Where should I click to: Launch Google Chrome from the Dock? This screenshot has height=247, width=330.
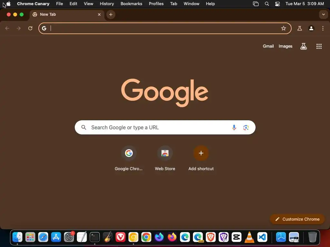pyautogui.click(x=146, y=237)
